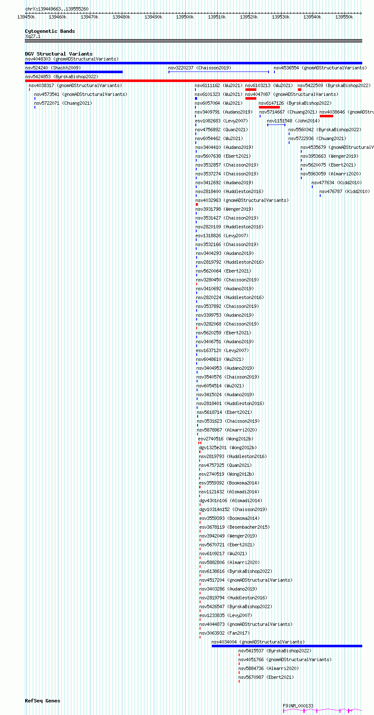Select nsv5607638 (Ebert2021) label
374x715 pixels.
coord(223,156)
